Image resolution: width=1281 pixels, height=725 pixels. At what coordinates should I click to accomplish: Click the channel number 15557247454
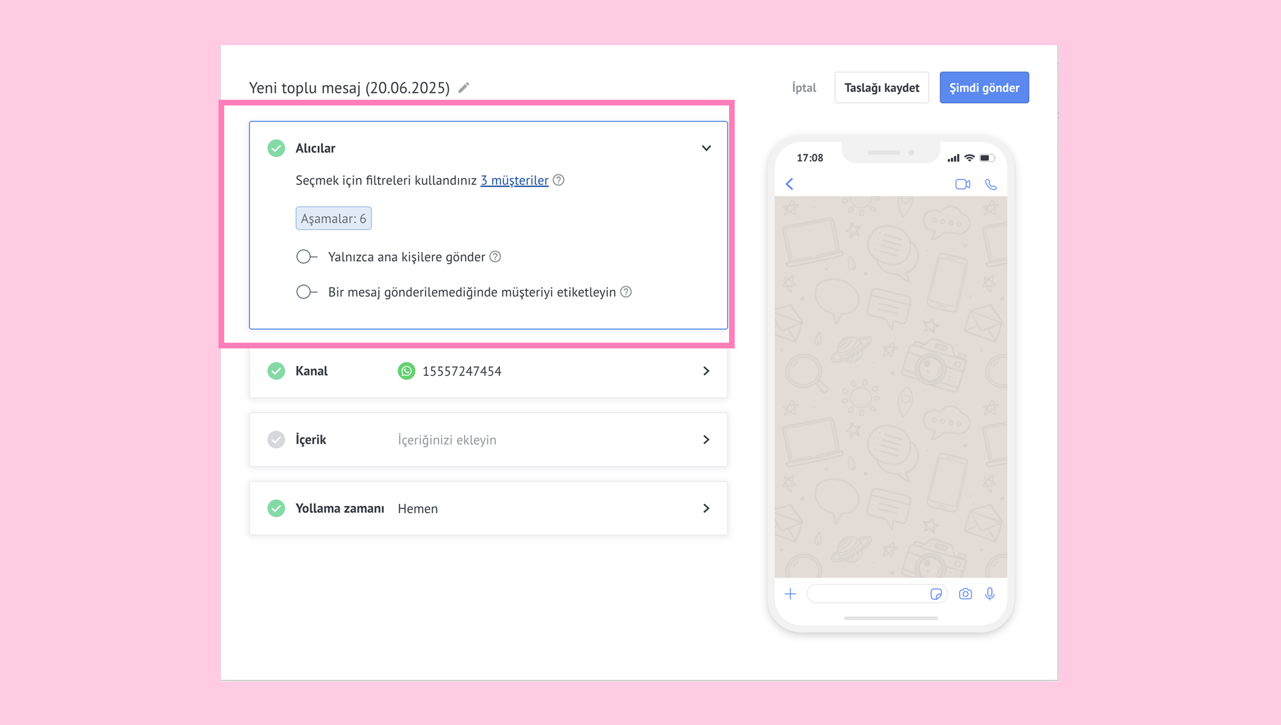(x=462, y=371)
